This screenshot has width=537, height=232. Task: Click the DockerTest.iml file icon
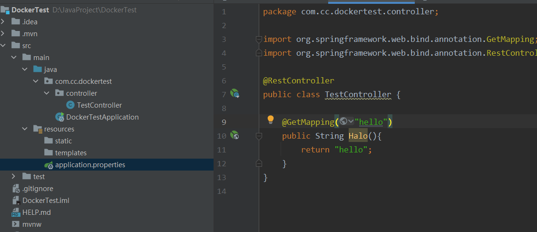point(15,201)
